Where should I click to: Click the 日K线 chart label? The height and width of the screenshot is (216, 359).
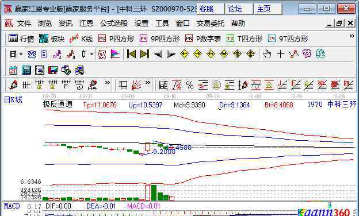click(13, 100)
